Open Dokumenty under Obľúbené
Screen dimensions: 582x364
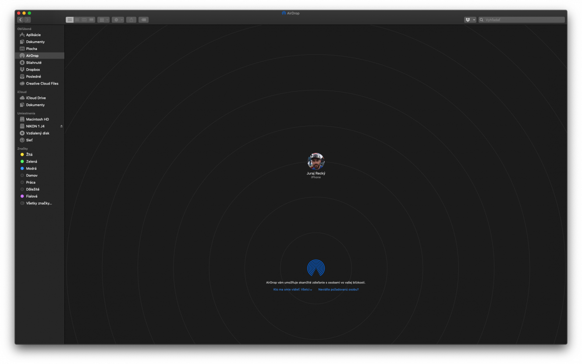click(x=40, y=42)
